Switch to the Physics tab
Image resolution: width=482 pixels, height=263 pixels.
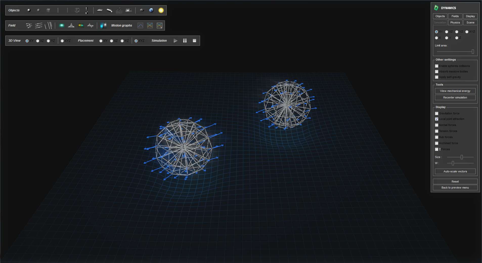click(455, 22)
